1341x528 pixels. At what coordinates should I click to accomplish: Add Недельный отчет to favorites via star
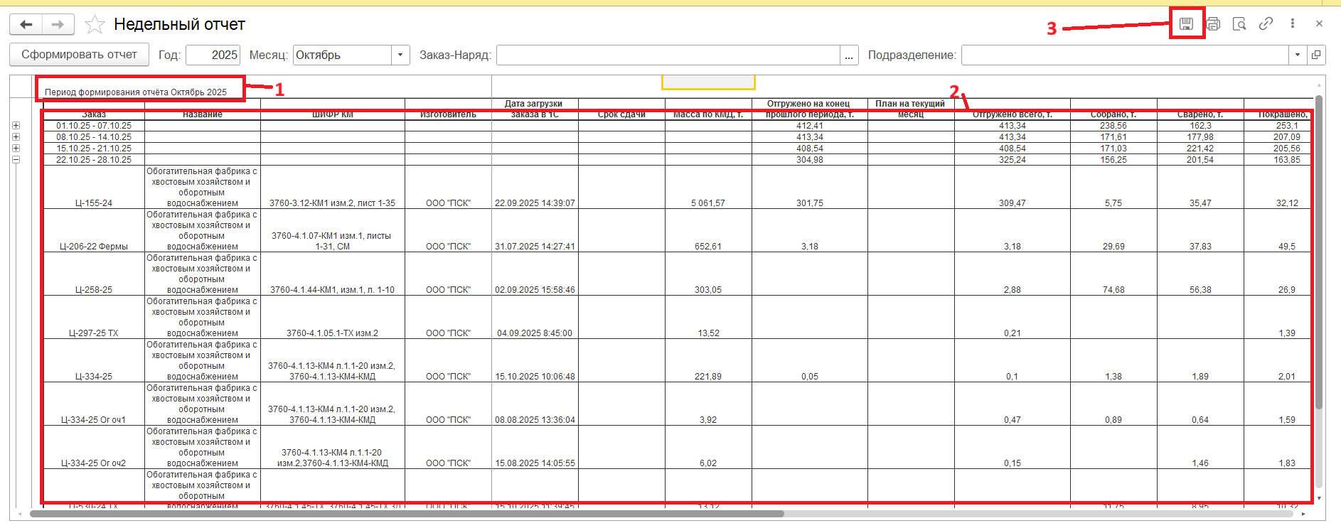coord(95,25)
